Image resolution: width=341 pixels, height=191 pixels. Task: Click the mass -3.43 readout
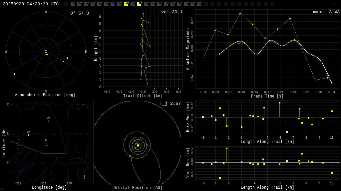(326, 12)
